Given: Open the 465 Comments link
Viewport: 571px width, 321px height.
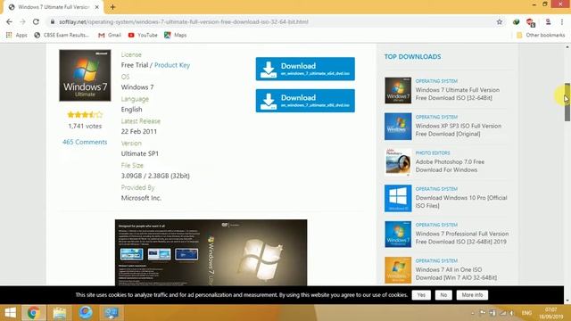Looking at the screenshot, I should 85,142.
